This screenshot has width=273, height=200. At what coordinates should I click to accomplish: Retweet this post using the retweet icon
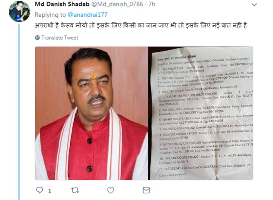75,190
